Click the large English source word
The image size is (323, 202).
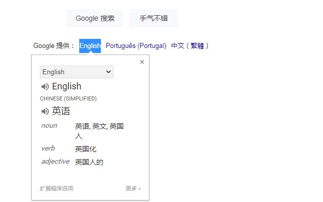(67, 86)
